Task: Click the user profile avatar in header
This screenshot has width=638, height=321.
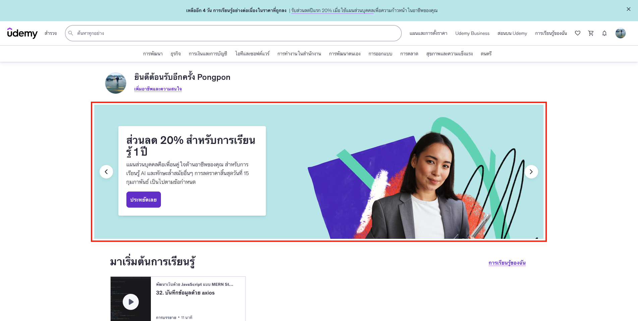Action: click(x=620, y=33)
